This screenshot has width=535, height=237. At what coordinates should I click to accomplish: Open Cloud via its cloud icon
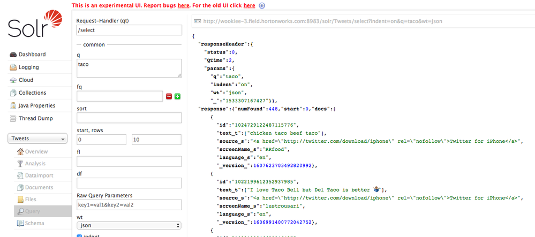point(13,80)
